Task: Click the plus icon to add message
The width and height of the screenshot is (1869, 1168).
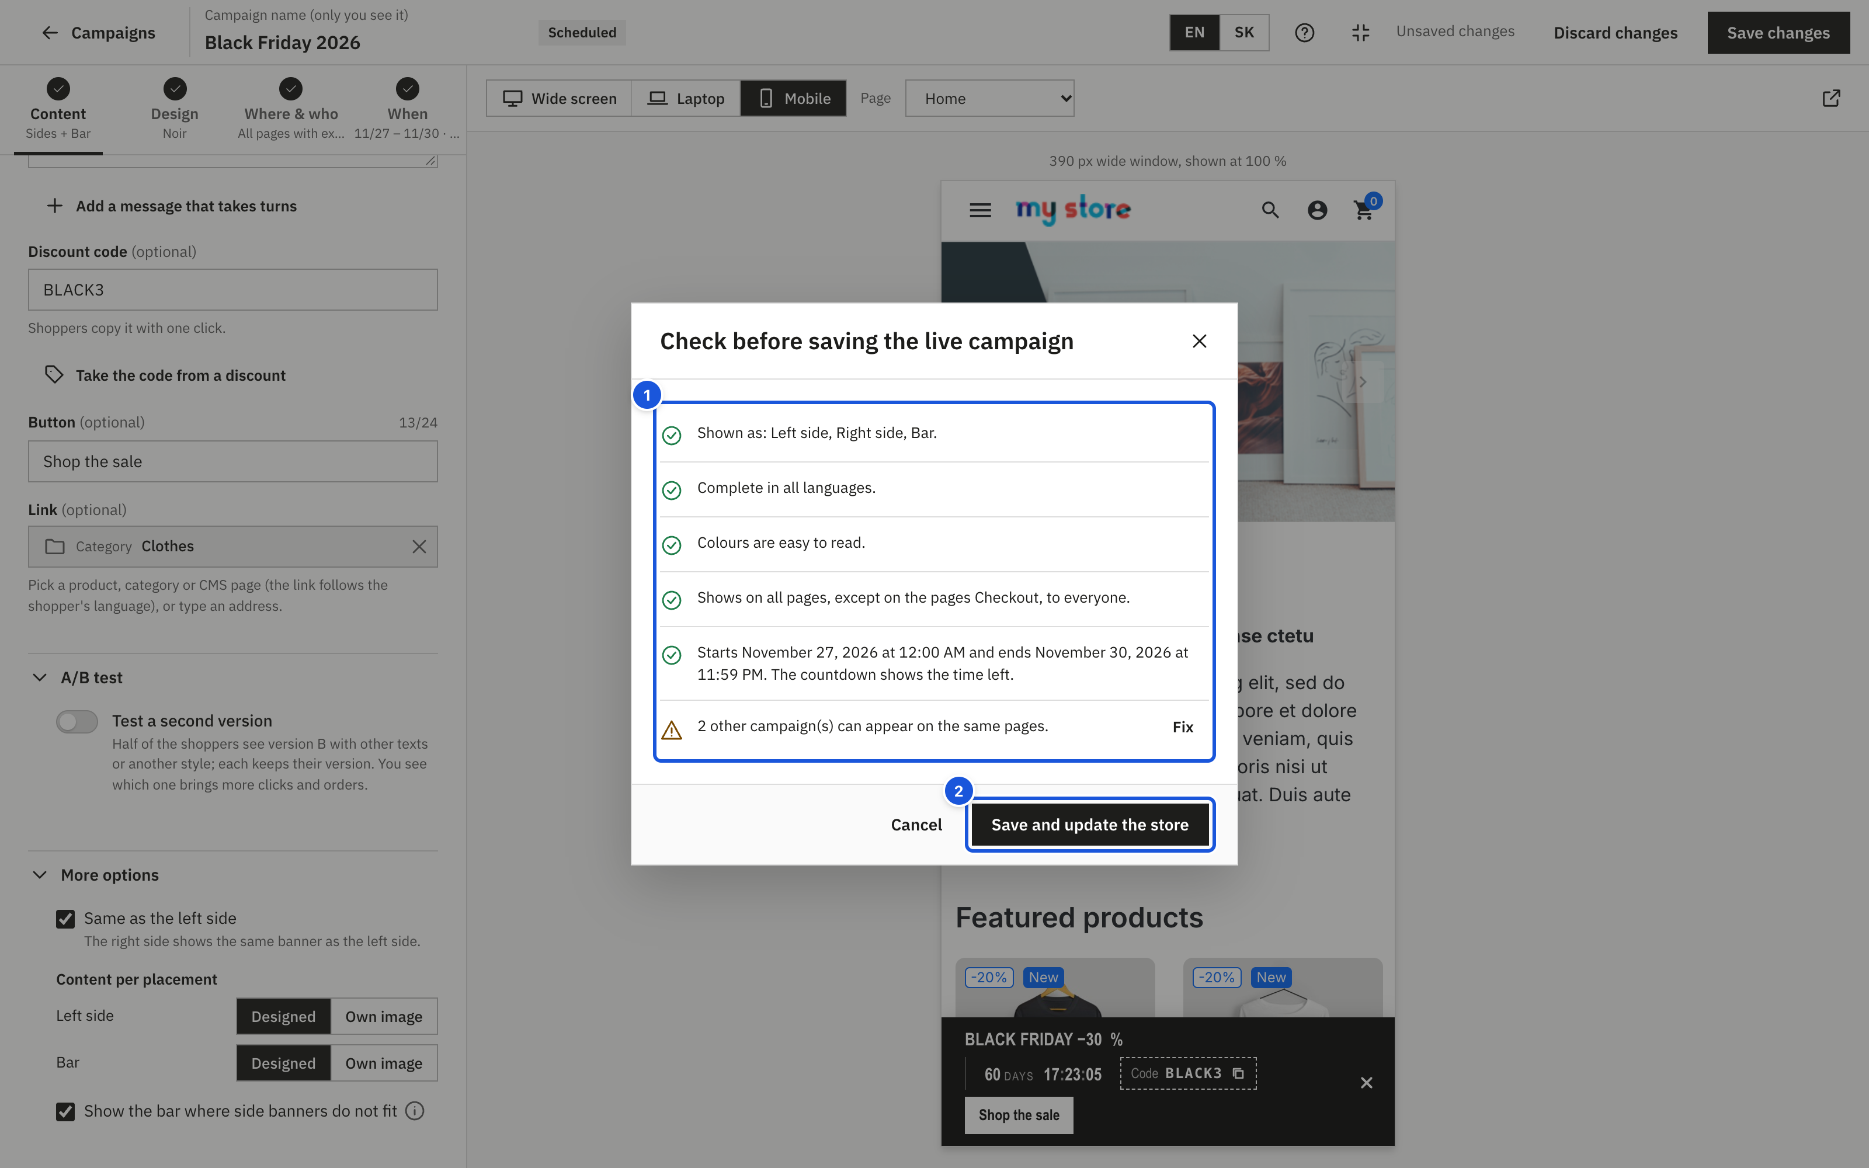Action: [55, 206]
